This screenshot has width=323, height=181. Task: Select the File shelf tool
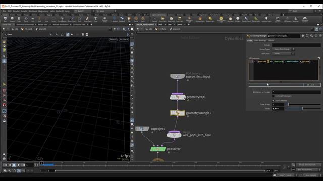pyautogui.click(x=129, y=19)
